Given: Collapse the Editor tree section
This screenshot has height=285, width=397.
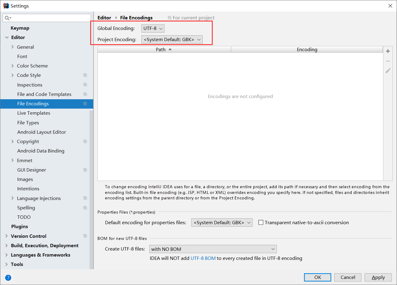Looking at the screenshot, I should [x=7, y=38].
